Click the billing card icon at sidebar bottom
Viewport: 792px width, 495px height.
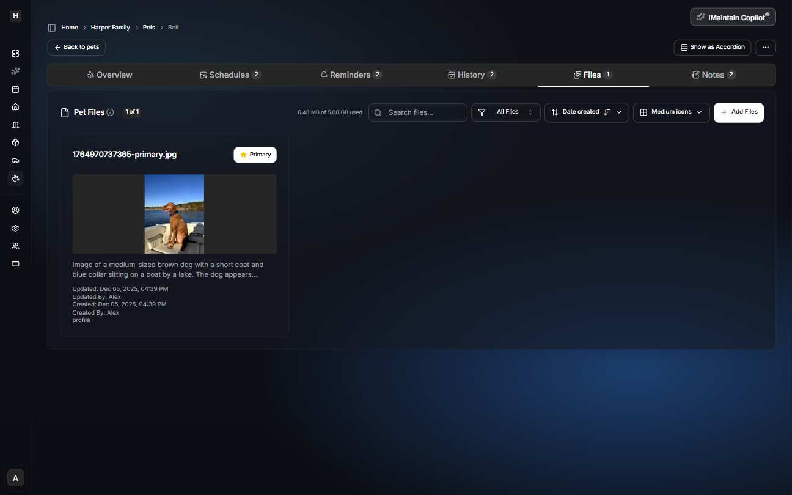point(15,263)
